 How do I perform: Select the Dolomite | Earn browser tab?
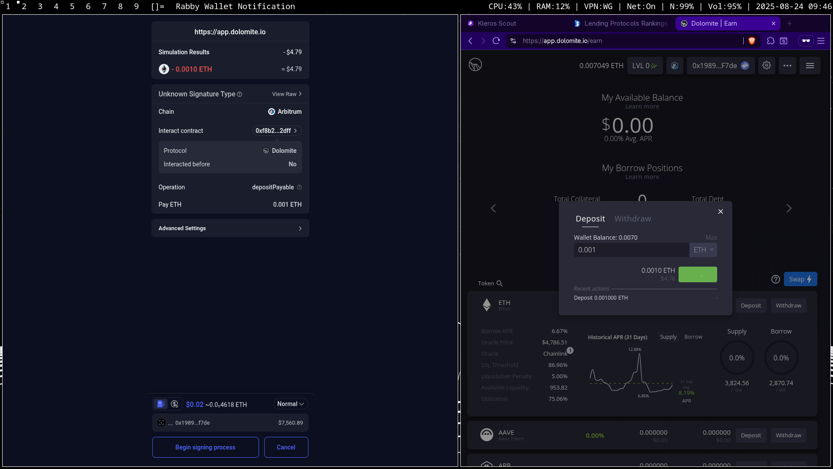click(x=727, y=23)
